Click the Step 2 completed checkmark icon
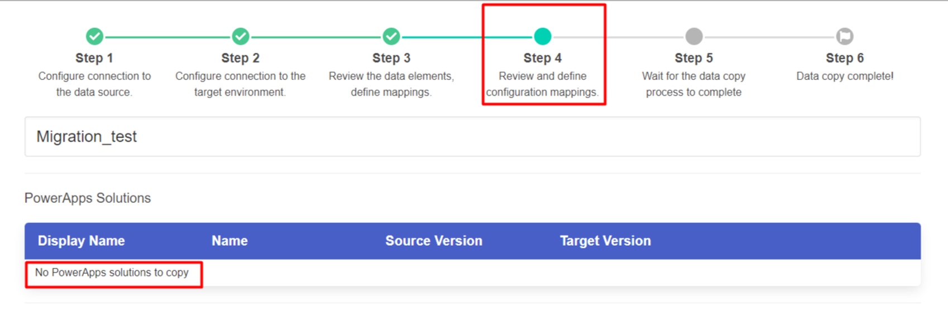 [x=241, y=36]
